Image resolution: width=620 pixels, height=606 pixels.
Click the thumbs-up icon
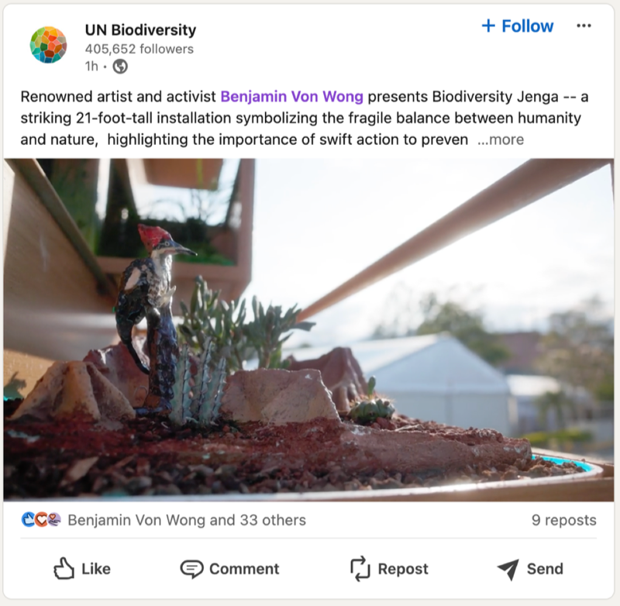(x=64, y=570)
